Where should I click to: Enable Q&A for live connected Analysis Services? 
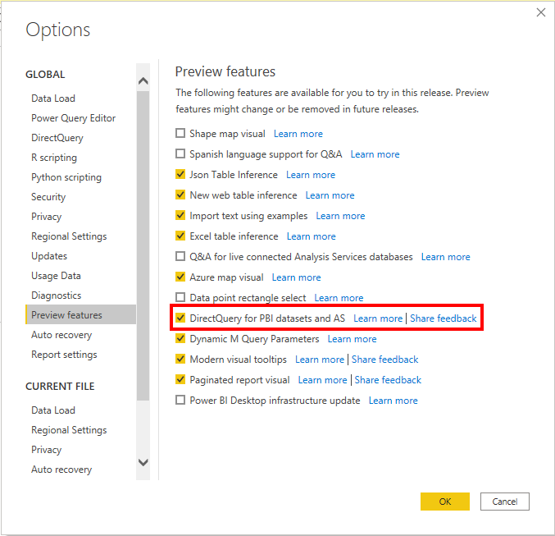click(180, 256)
